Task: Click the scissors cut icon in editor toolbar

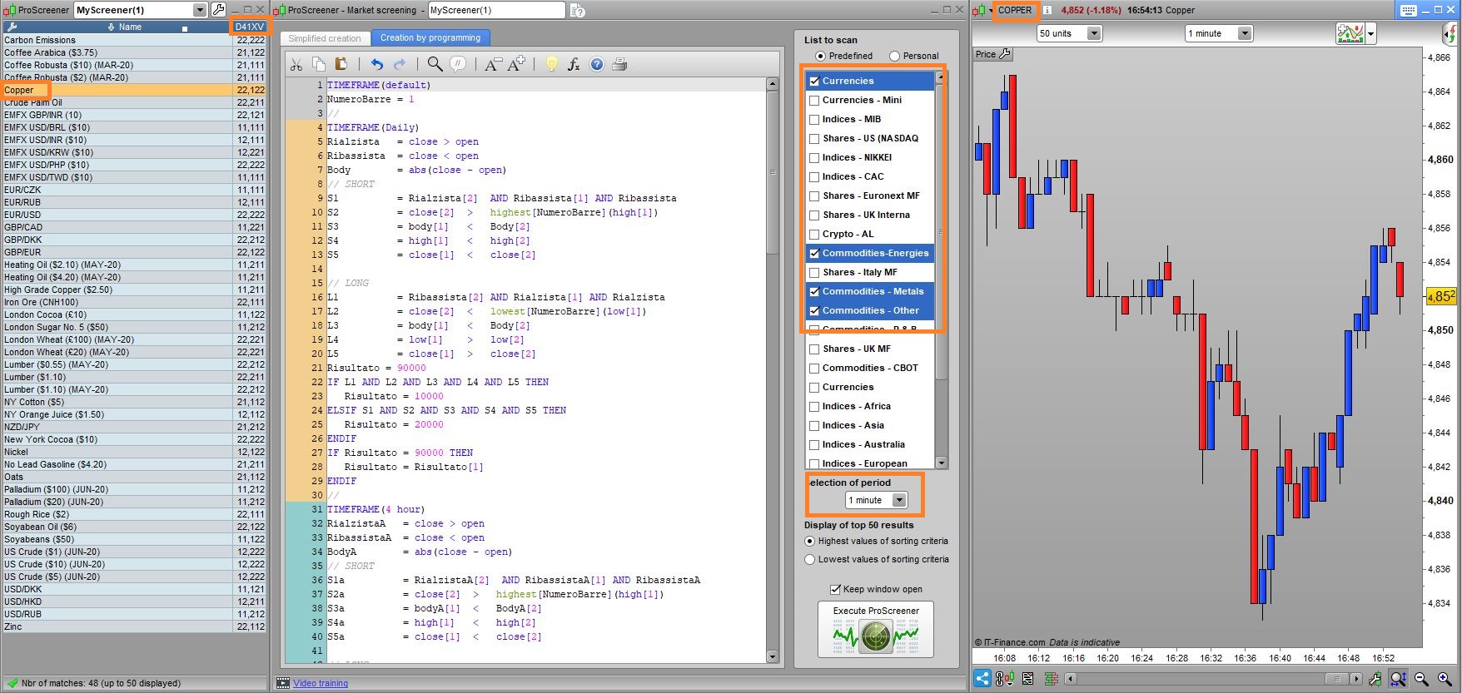Action: (296, 65)
